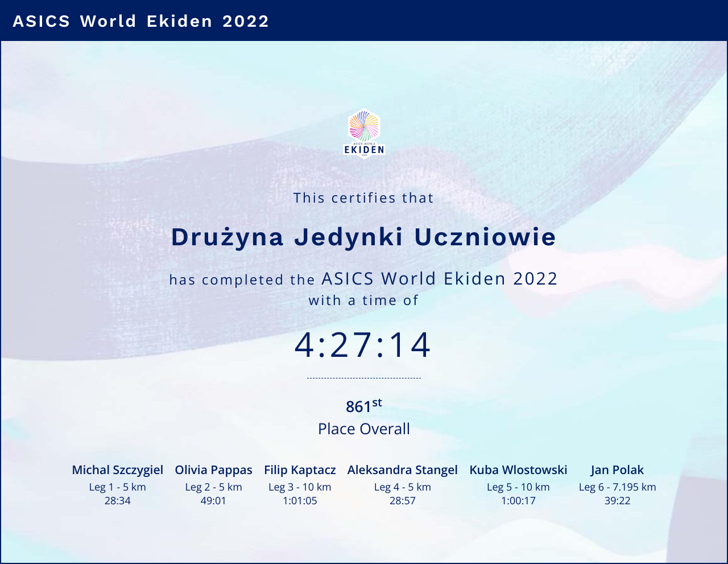Click the text 'with a time of'
Screen dimensions: 728x564
coord(364,300)
